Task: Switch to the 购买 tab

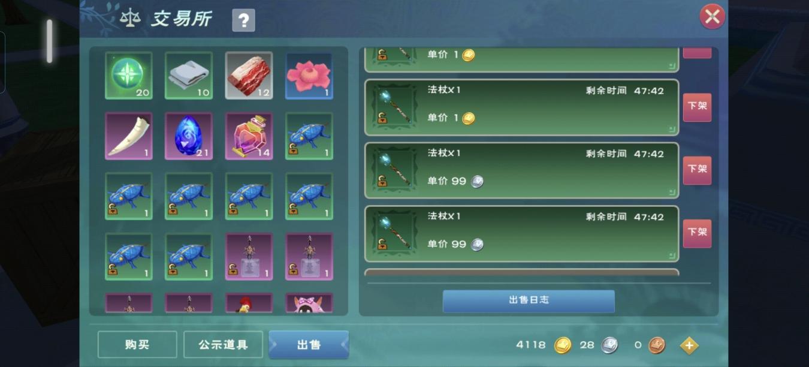Action: pyautogui.click(x=137, y=344)
